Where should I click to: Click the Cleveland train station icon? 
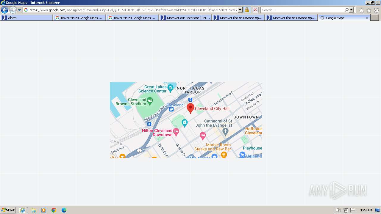tap(171, 109)
